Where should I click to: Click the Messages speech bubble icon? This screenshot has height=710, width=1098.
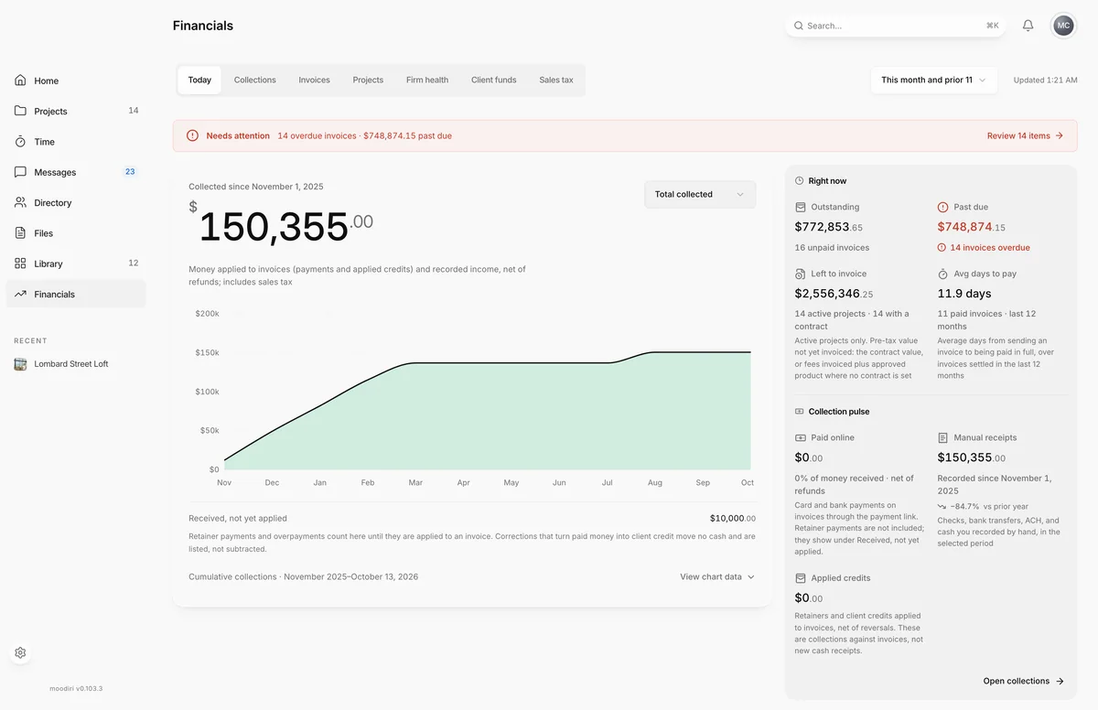tap(20, 172)
